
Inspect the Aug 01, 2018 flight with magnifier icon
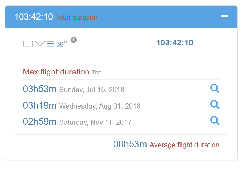click(215, 105)
